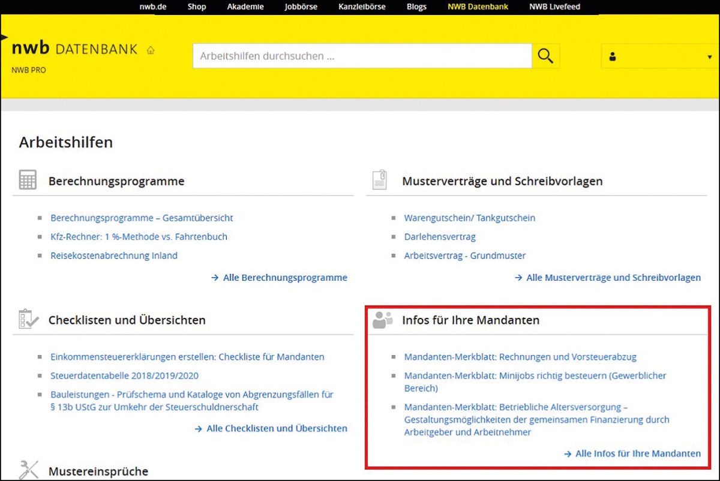Open Steuerdatentabelle 2018/2019/2020
Screen dimensions: 720x481
tap(124, 376)
